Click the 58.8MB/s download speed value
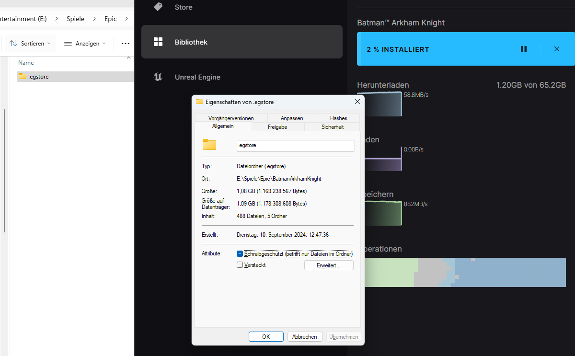 (416, 95)
